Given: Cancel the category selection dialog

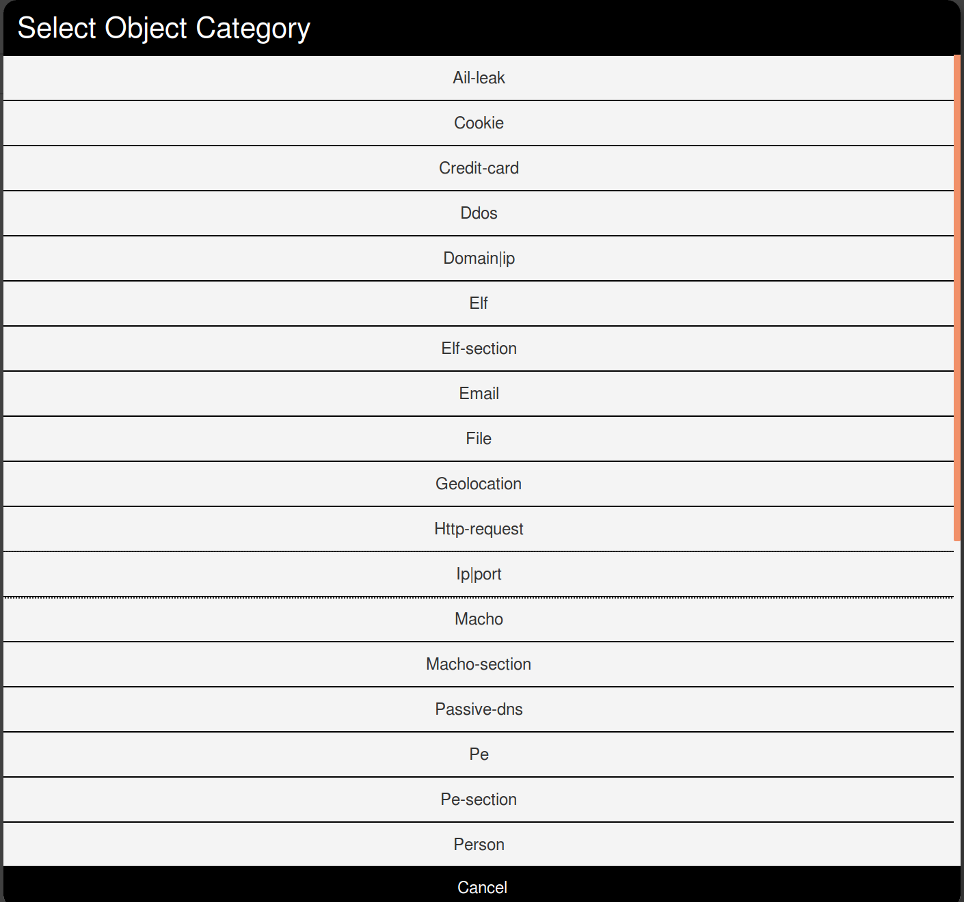Looking at the screenshot, I should coord(482,887).
